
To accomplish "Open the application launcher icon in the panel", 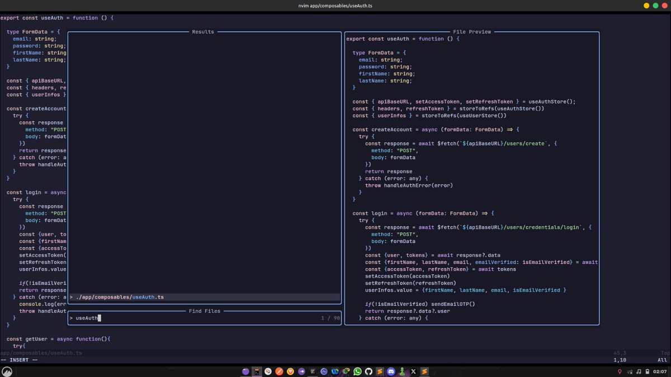I will [7, 371].
